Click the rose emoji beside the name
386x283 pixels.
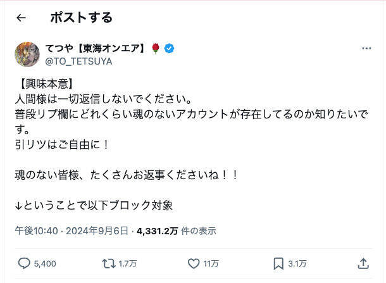(156, 49)
